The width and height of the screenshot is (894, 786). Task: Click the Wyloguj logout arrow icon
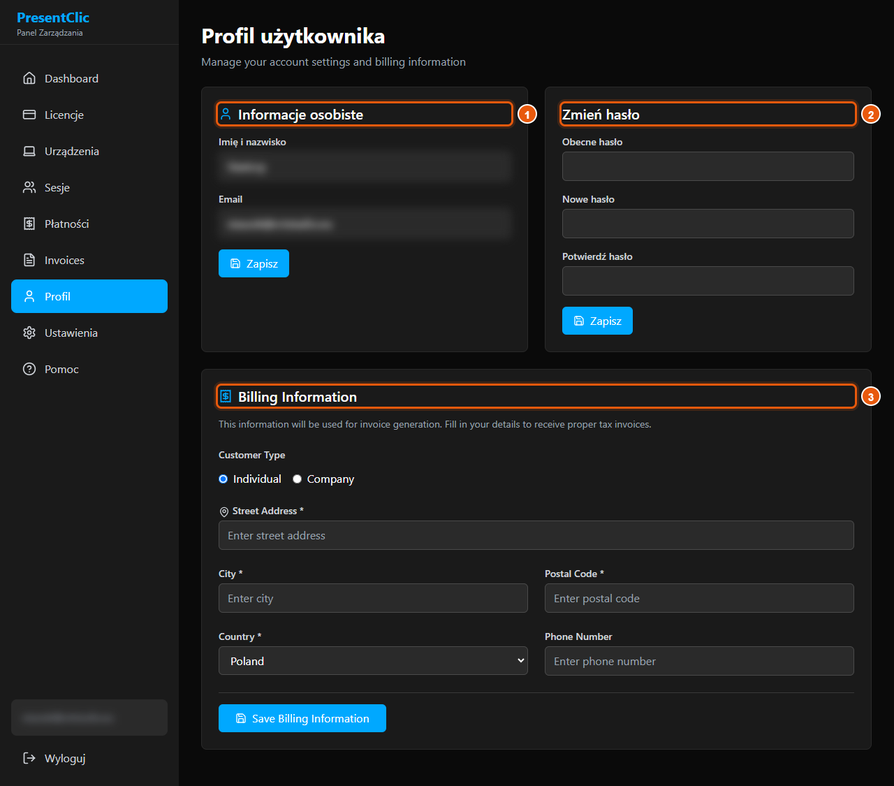[29, 758]
